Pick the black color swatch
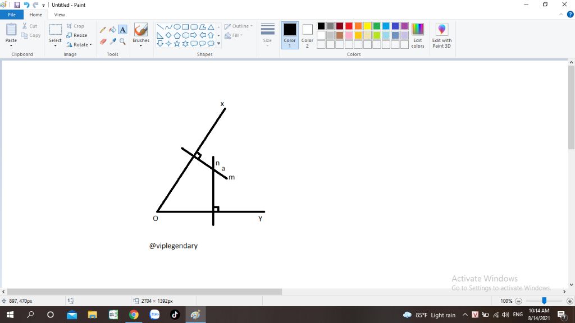This screenshot has width=575, height=323. [321, 26]
